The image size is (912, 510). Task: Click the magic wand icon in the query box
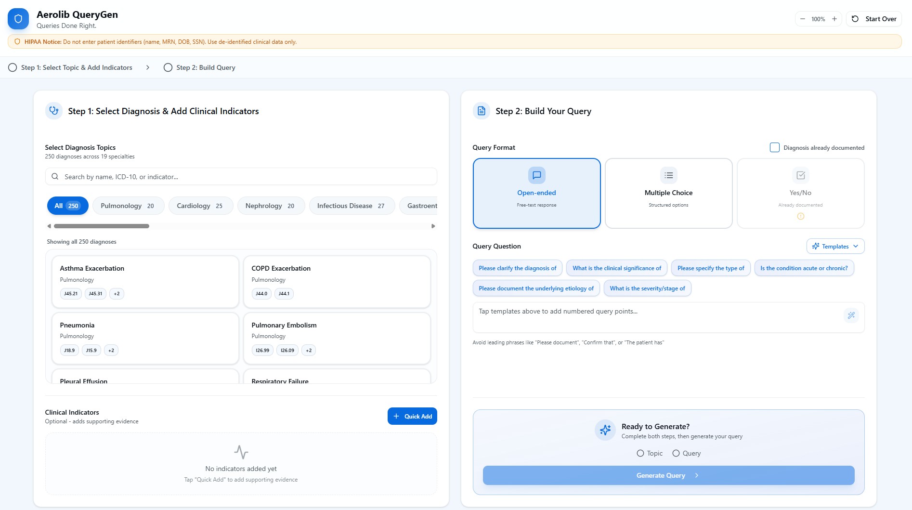pos(850,315)
